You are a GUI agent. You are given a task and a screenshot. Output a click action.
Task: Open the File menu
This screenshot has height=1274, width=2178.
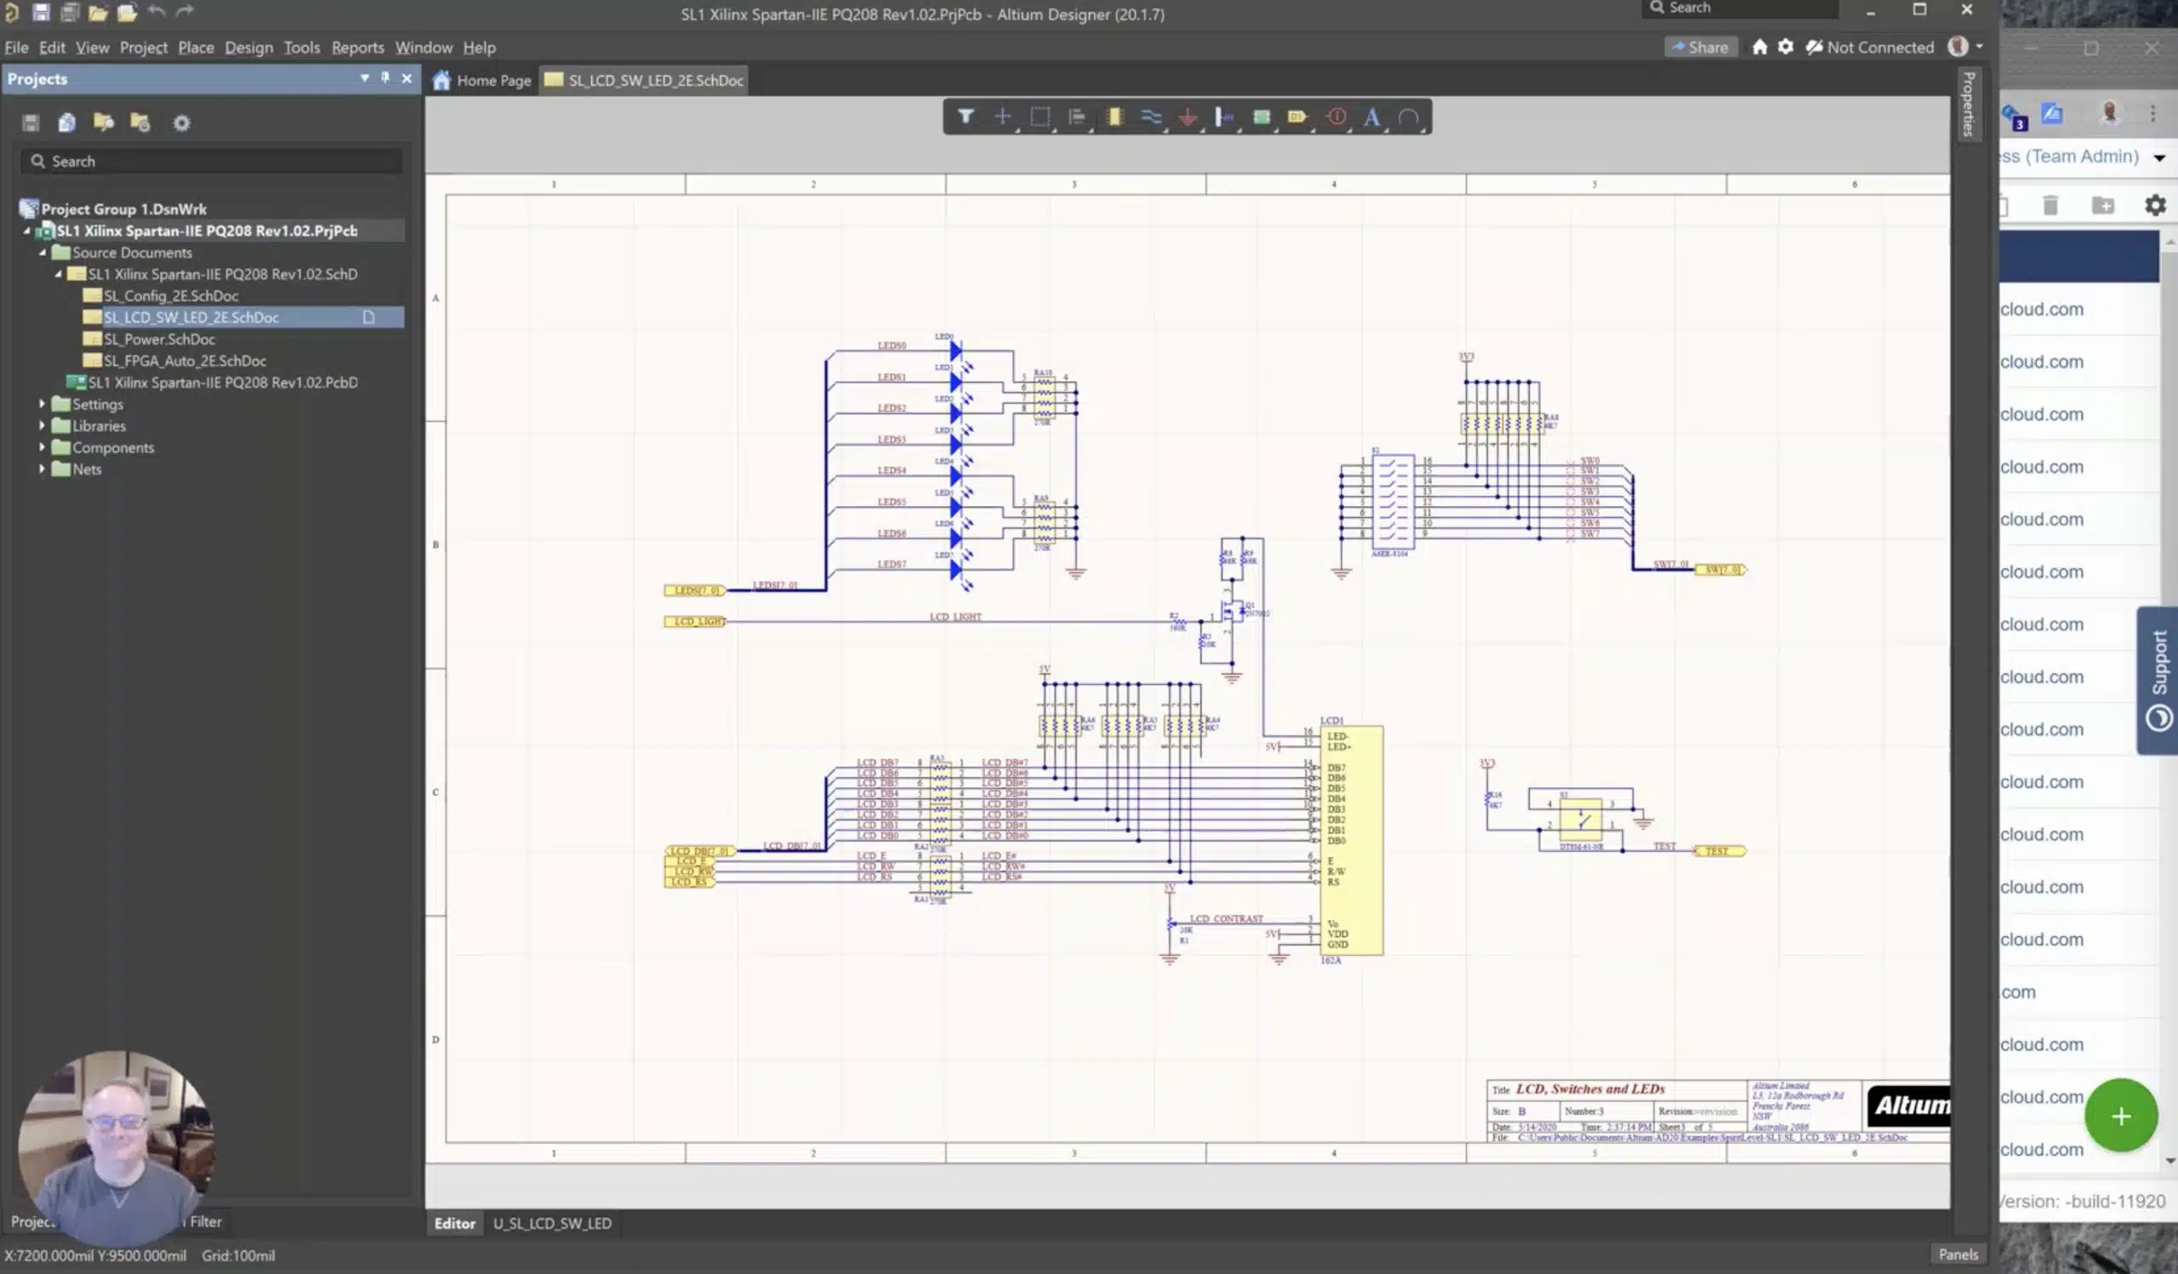(x=15, y=48)
